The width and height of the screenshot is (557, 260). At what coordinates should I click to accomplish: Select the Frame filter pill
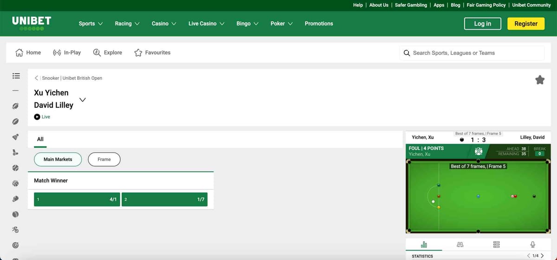pos(104,159)
